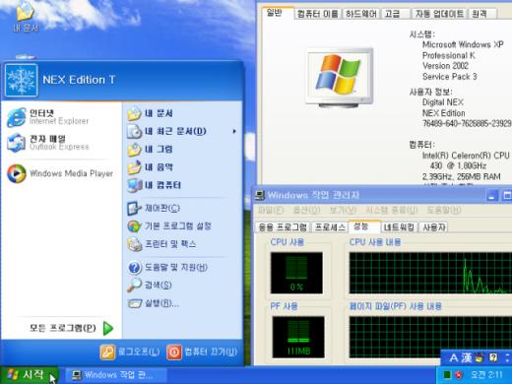Click the CPU 사용 내용 history graph
This screenshot has height=384, width=512.
430,273
